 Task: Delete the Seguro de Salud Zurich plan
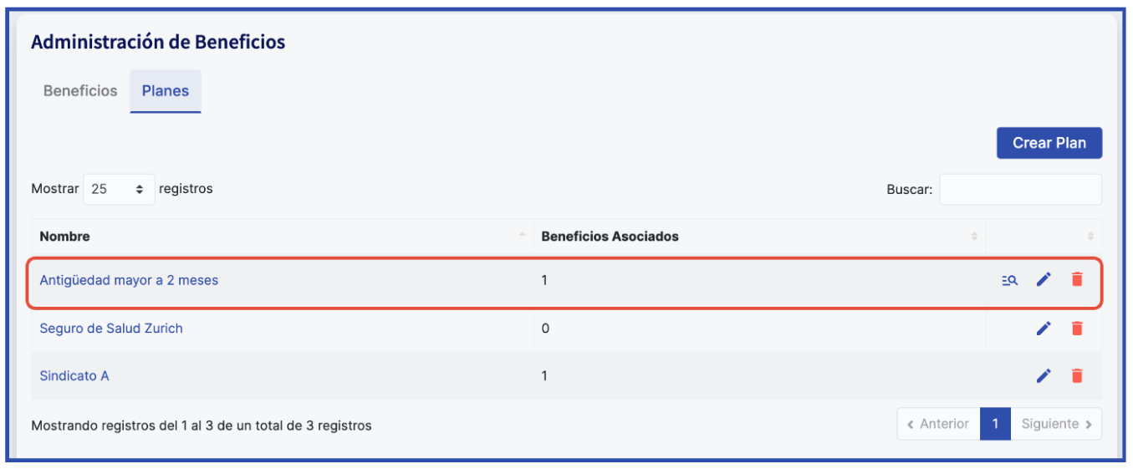click(1077, 329)
